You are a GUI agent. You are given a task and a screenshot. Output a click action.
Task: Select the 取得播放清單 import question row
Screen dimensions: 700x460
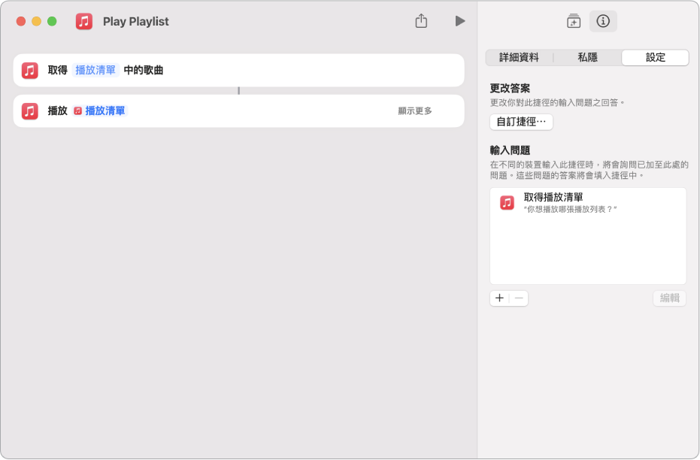pos(588,202)
